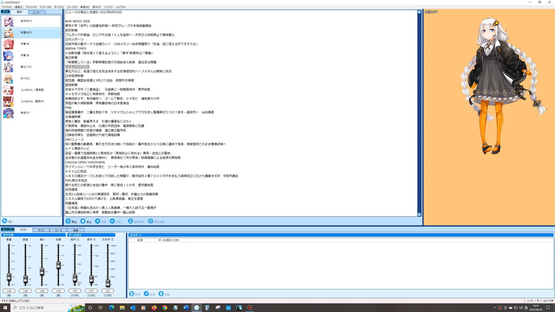Click the new (新規) symbol pause icon
Viewport: 555px width, 312px height.
point(132,294)
